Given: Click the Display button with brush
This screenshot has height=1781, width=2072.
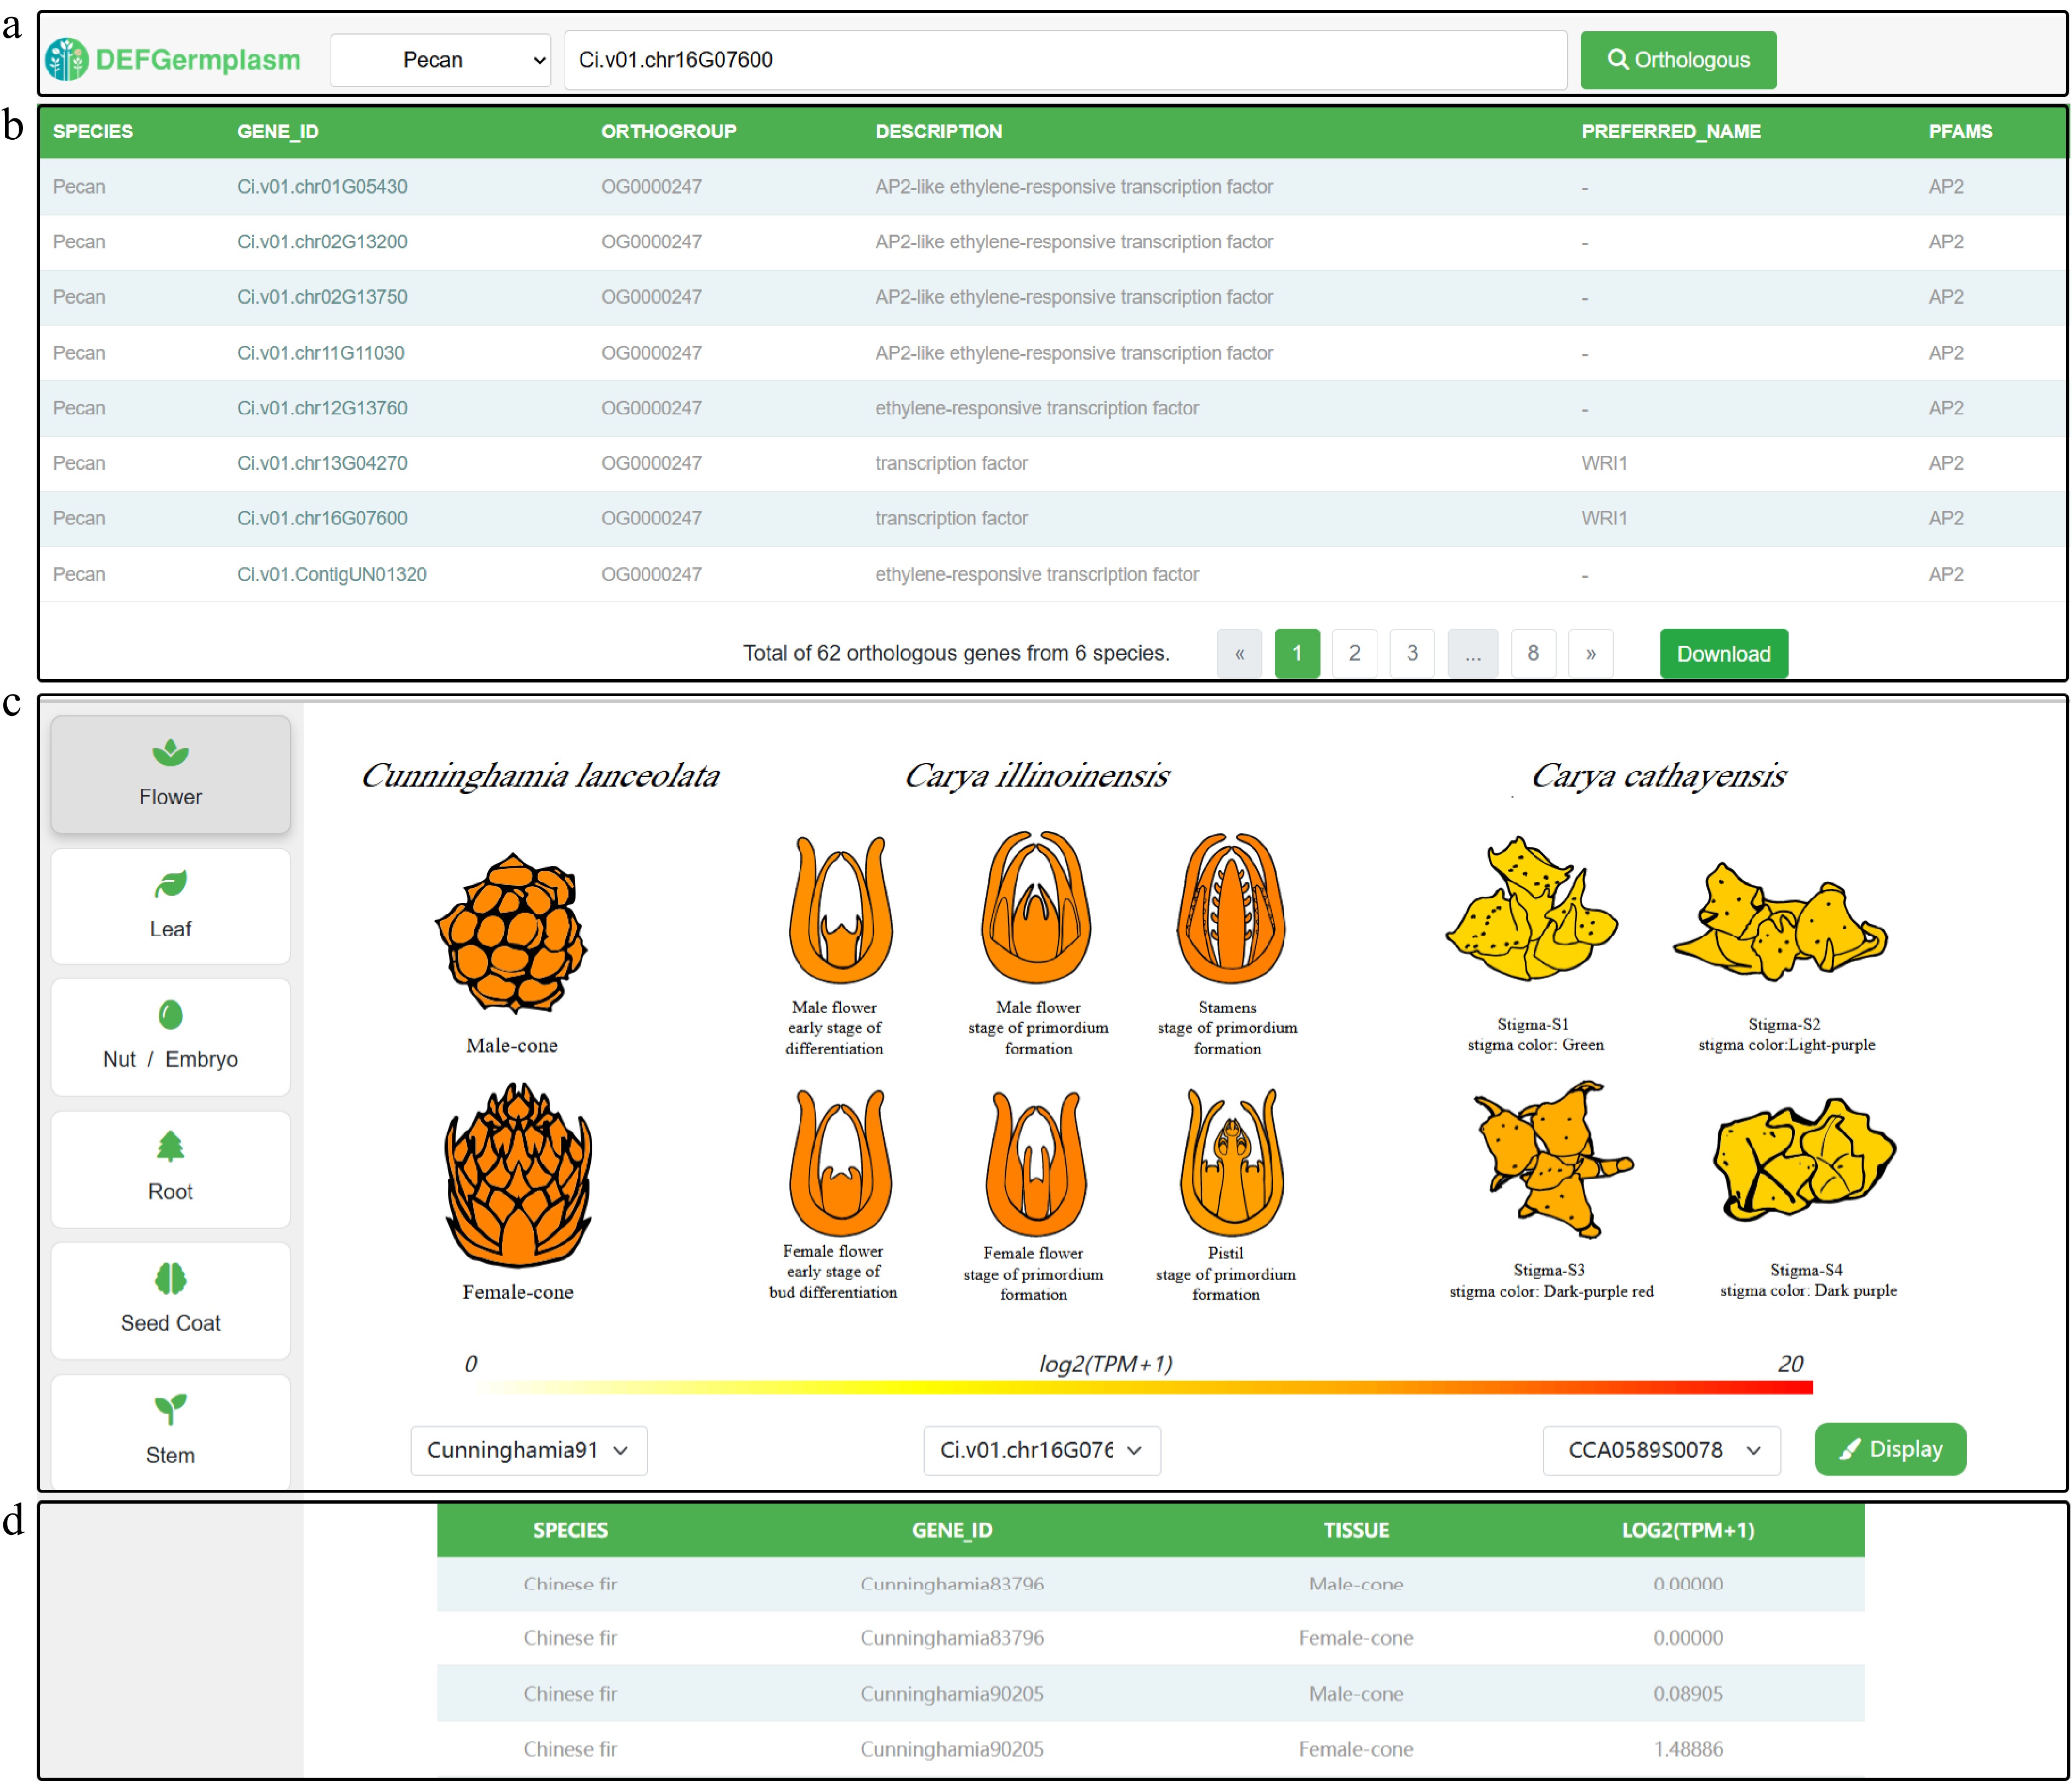Looking at the screenshot, I should point(1889,1449).
